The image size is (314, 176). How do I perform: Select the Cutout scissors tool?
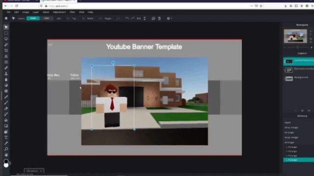[x=6, y=56]
